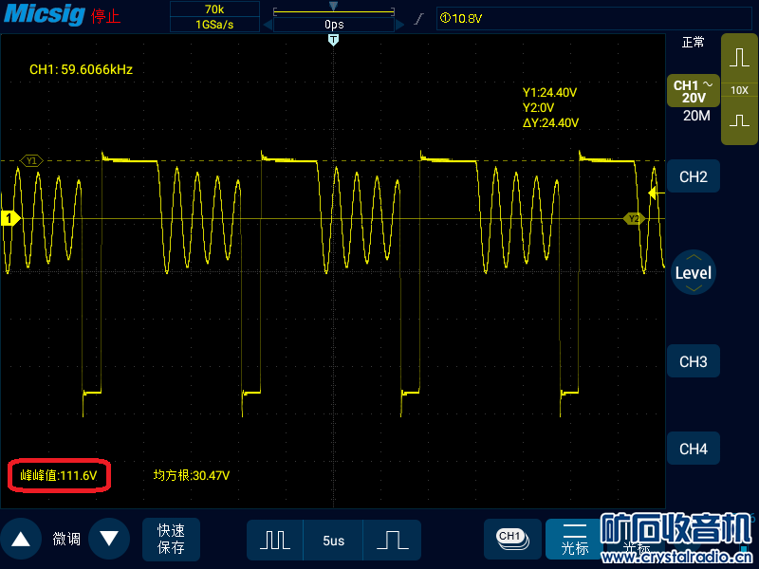Tap the CH1 frequency 59.6066kHz readout

pos(81,69)
